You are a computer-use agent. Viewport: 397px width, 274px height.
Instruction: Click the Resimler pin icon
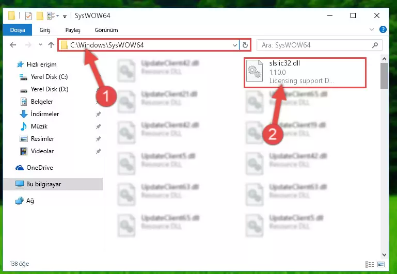click(99, 139)
